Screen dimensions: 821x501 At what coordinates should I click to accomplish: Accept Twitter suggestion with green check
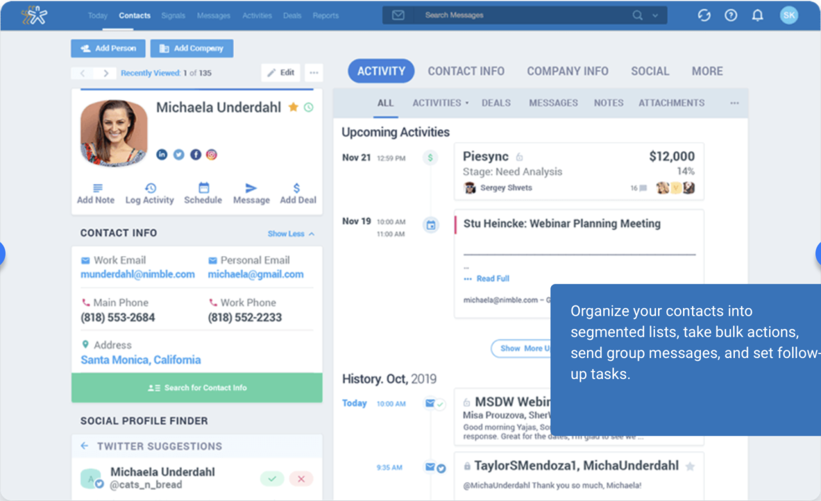point(272,479)
